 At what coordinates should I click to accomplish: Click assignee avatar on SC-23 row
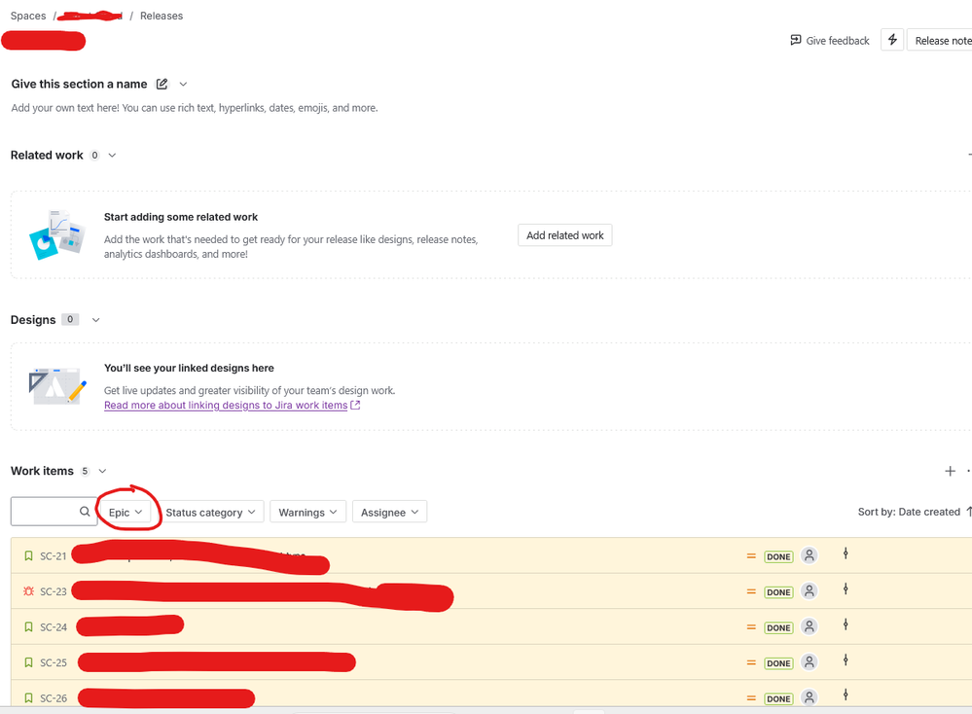tap(809, 590)
